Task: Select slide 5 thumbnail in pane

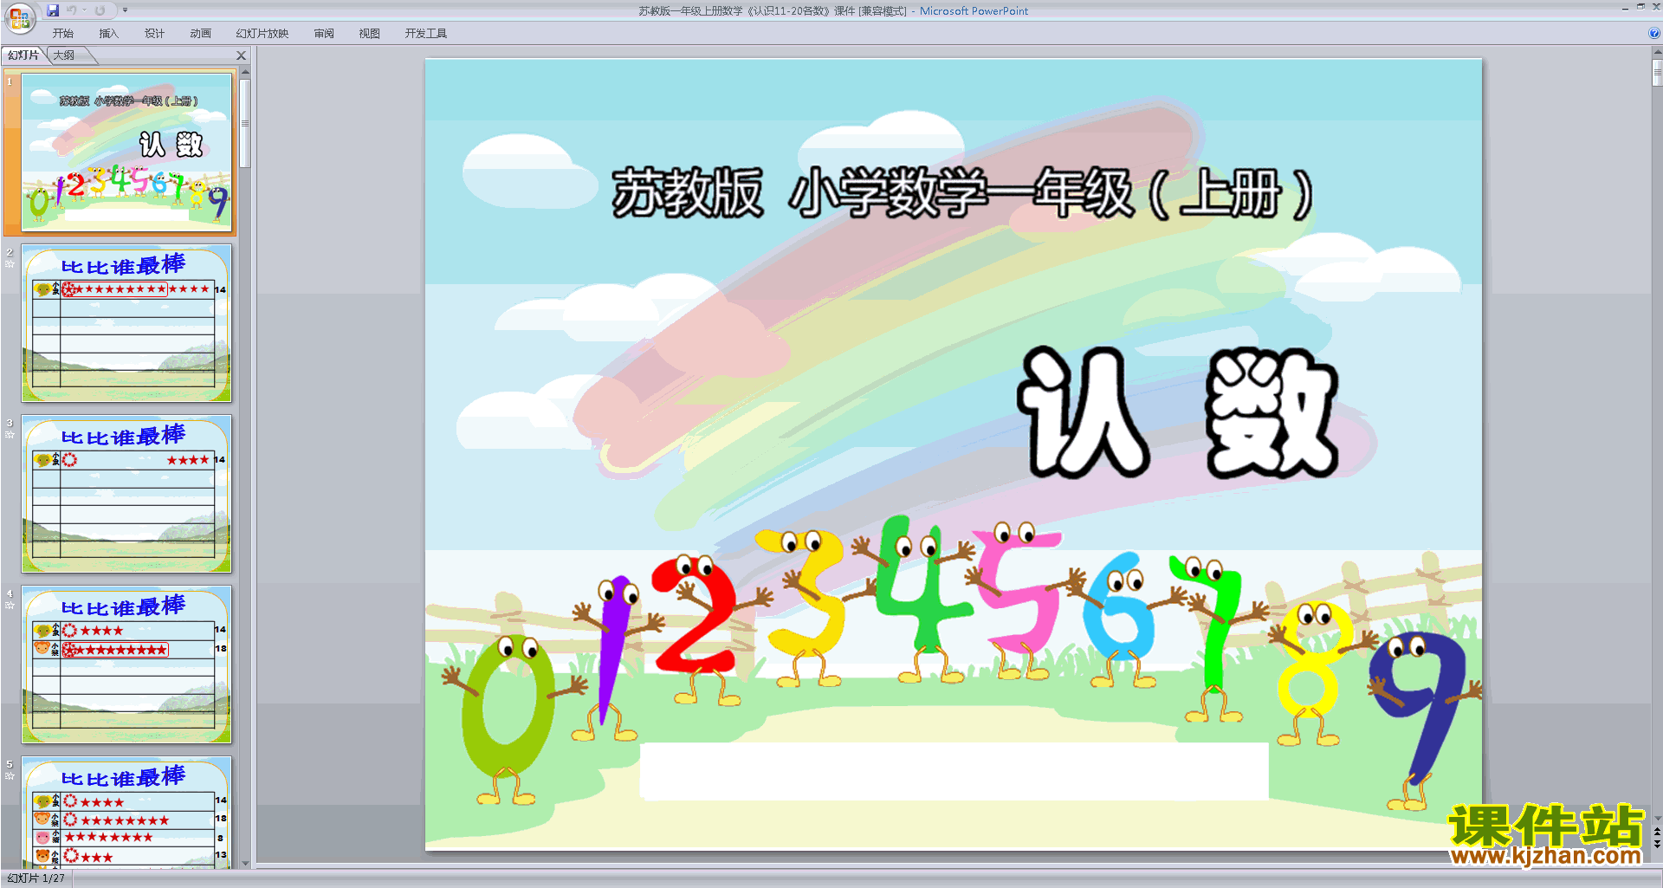Action: click(126, 813)
